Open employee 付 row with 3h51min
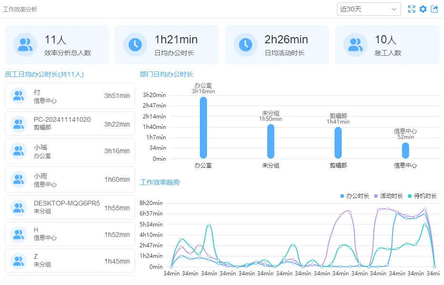 click(70, 96)
